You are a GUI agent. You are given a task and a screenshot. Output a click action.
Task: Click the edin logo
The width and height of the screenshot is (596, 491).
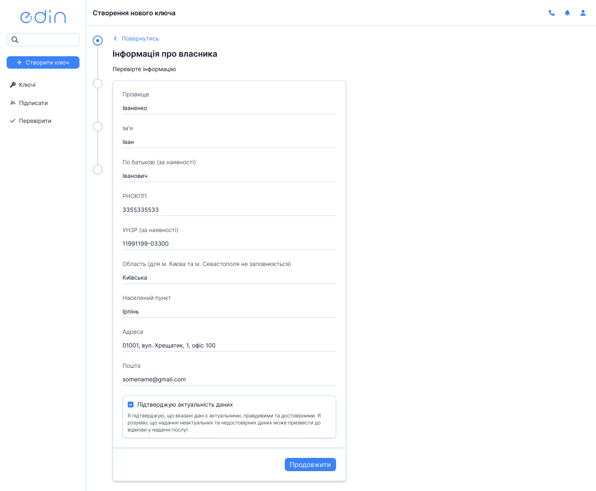[x=43, y=17]
